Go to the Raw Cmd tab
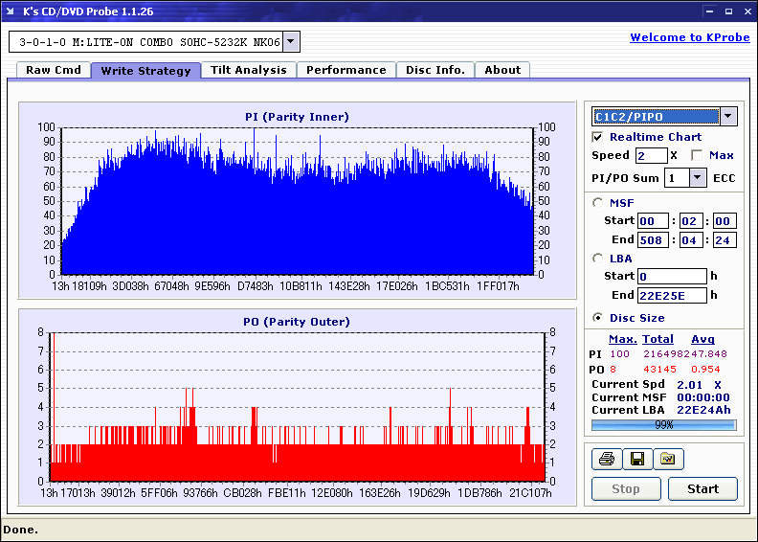Screen dimensions: 758x542 (x=54, y=70)
